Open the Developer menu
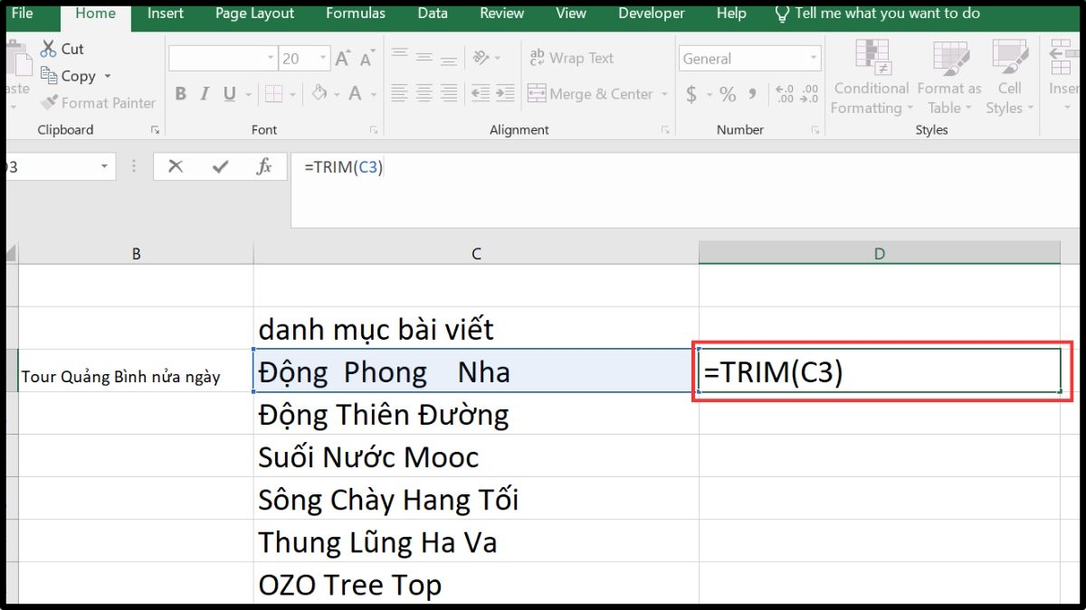 pos(651,13)
